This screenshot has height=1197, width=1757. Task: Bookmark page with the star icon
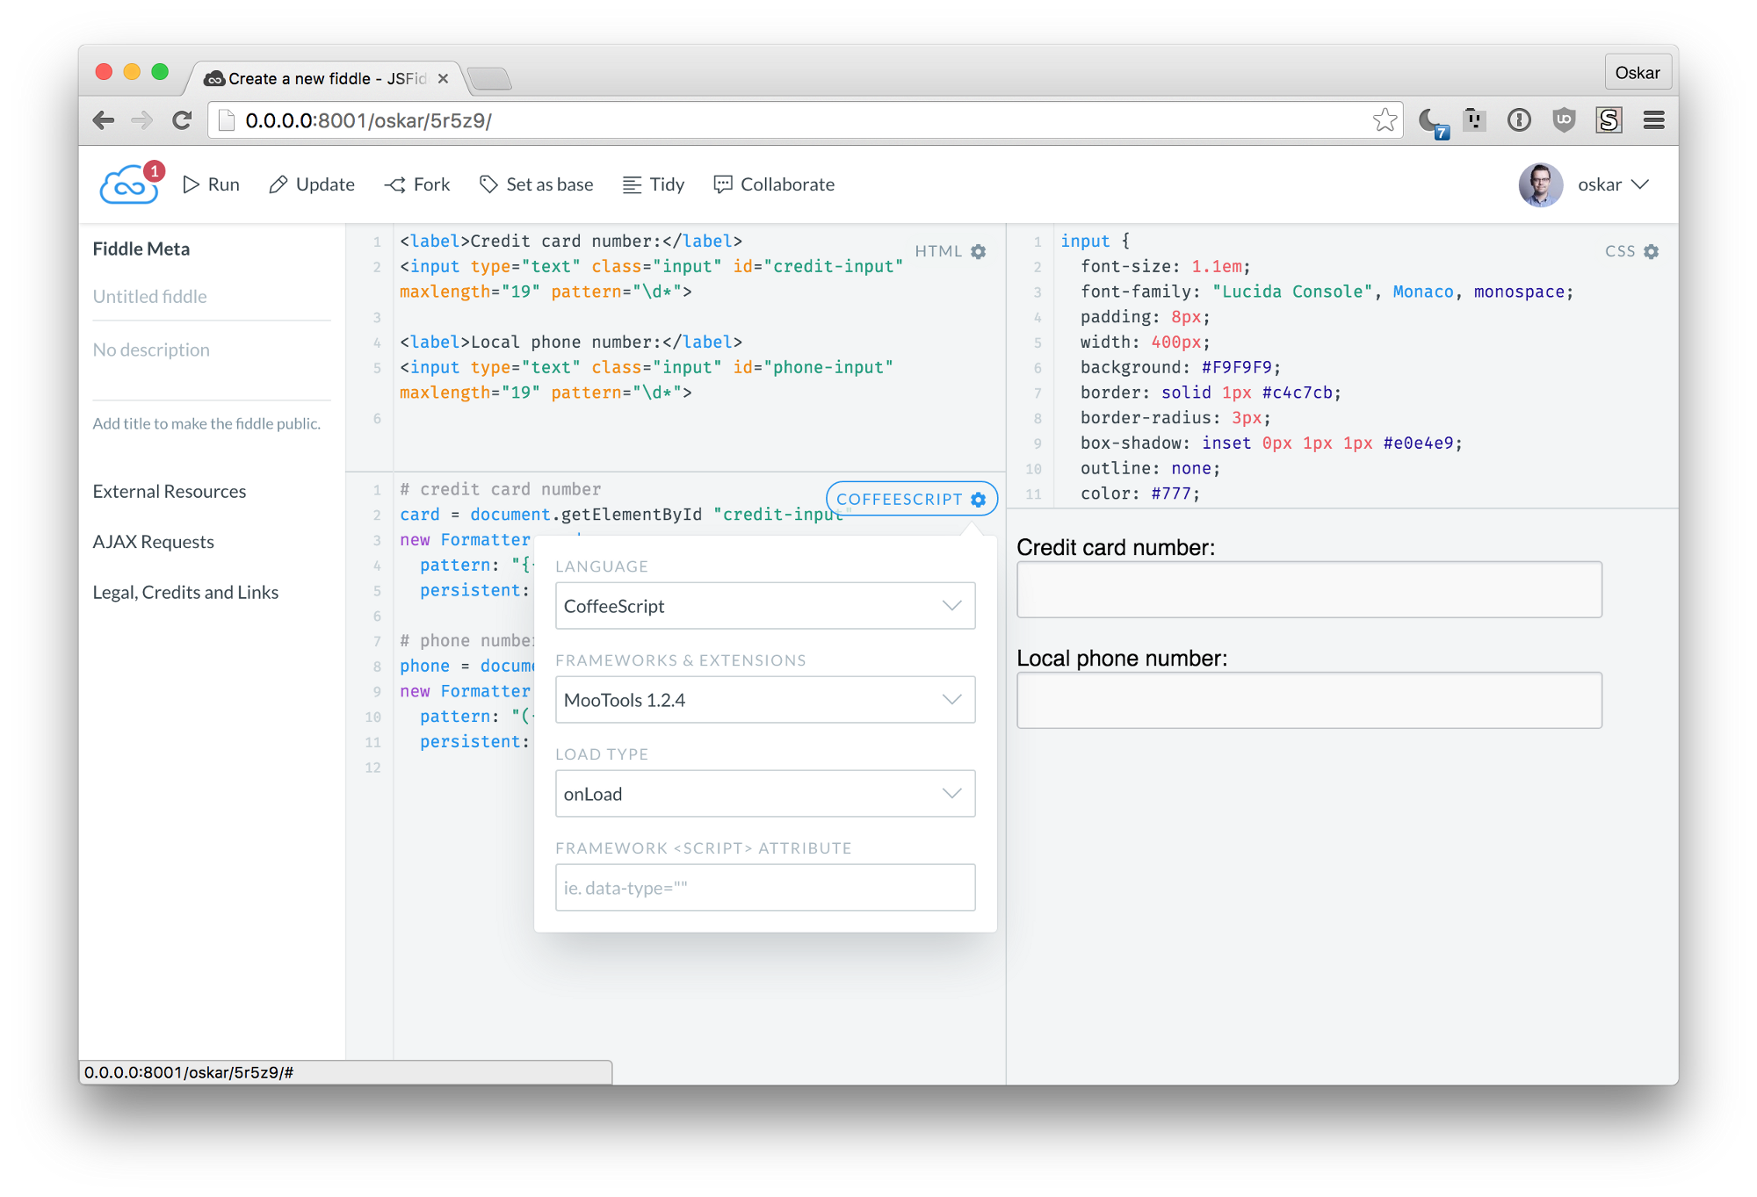pos(1385,120)
